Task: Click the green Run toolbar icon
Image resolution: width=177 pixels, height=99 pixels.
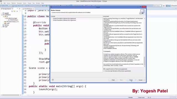Action: (46, 6)
